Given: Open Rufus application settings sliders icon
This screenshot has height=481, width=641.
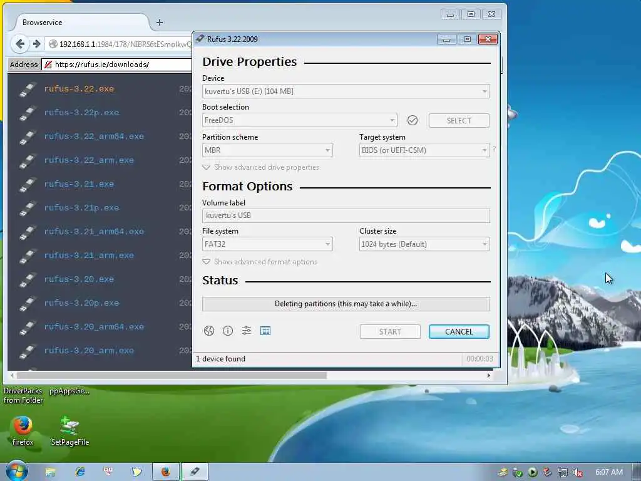Looking at the screenshot, I should click(247, 331).
